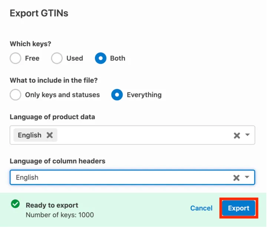Screen dimensions: 267x228
Task: Expand the product data language dropdown arrow
Action: pyautogui.click(x=248, y=135)
